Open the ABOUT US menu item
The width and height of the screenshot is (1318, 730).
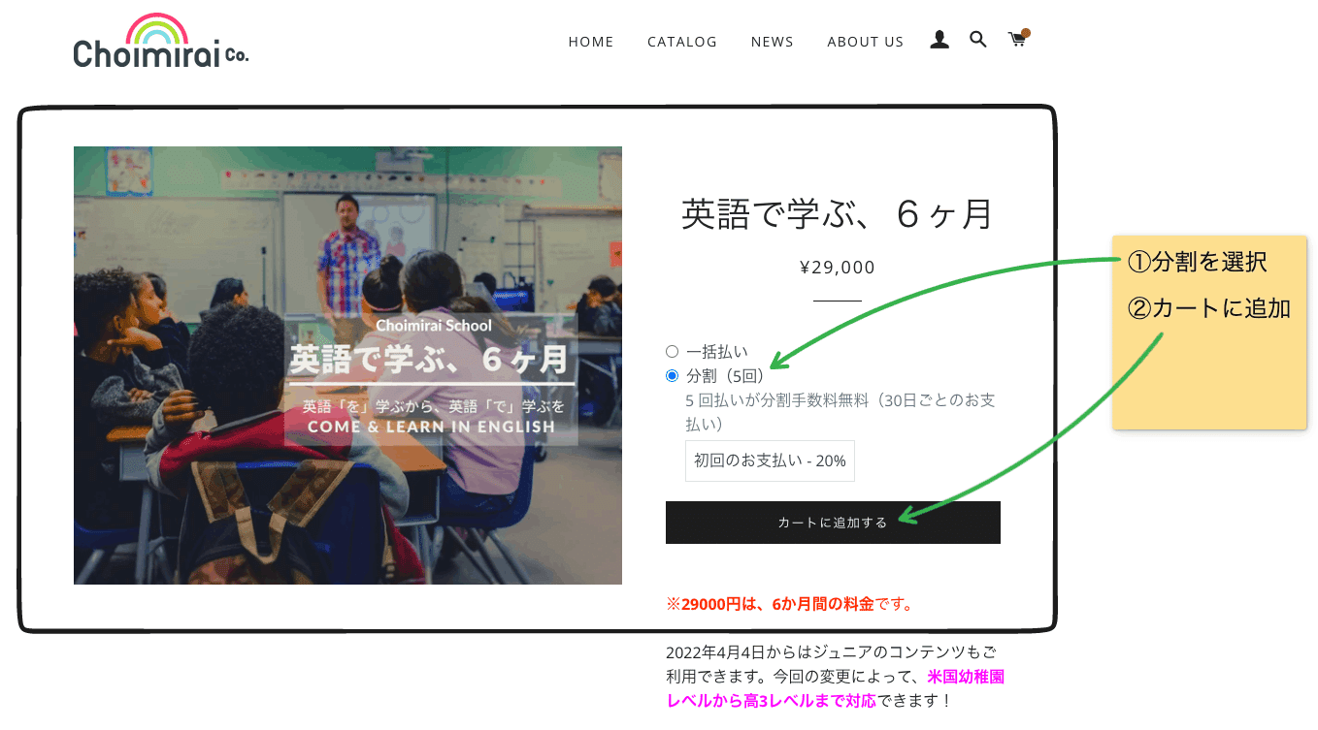click(x=864, y=42)
